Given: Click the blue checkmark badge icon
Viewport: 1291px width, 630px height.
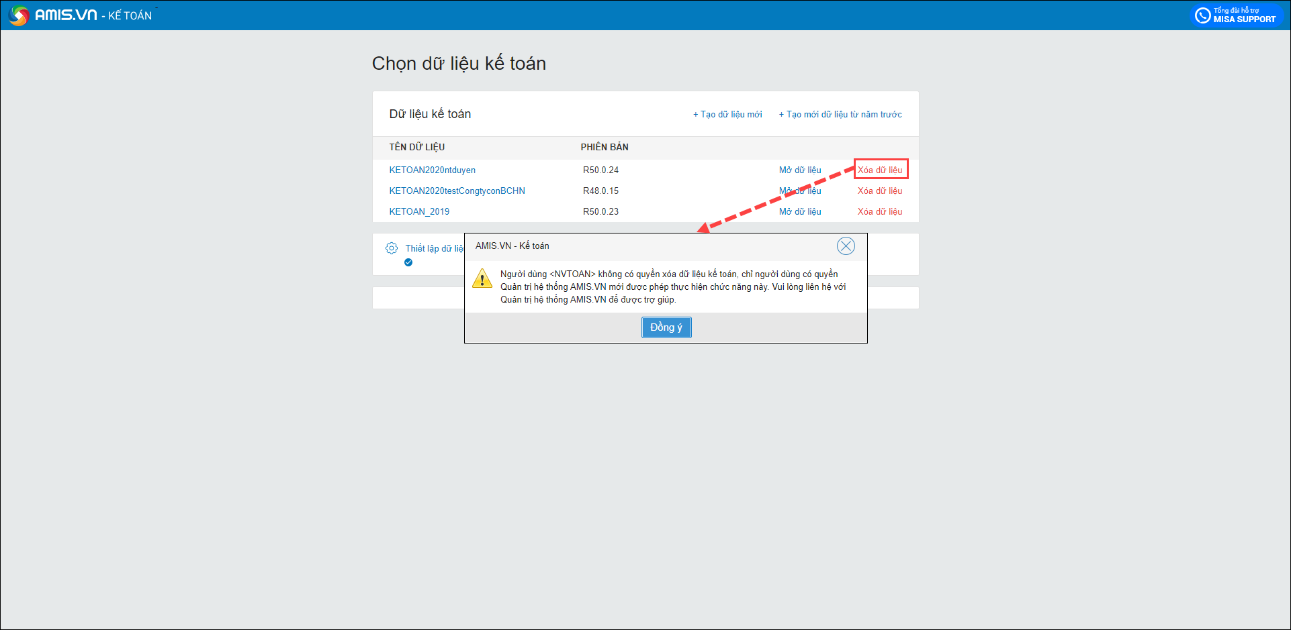Looking at the screenshot, I should 408,263.
